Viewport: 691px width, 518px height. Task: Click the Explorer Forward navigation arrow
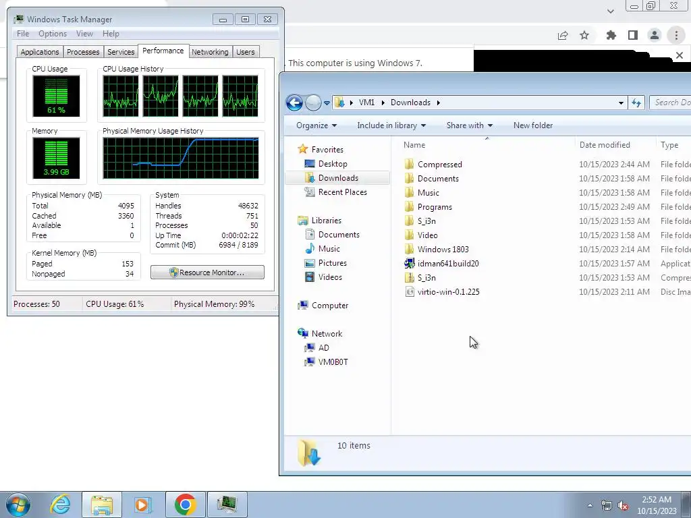313,103
